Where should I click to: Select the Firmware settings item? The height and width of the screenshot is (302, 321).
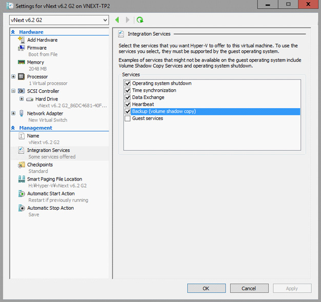coord(37,48)
